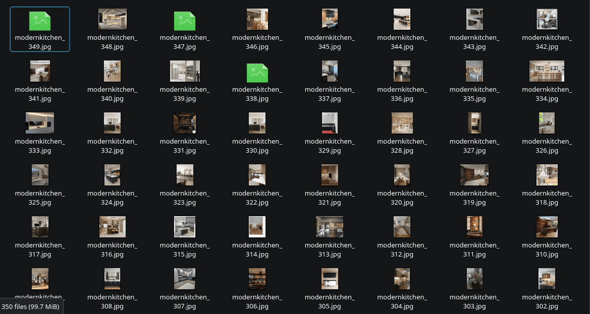The height and width of the screenshot is (314, 590).
Task: Click the file name label modernkitchen_338.jpg
Action: pos(257,94)
